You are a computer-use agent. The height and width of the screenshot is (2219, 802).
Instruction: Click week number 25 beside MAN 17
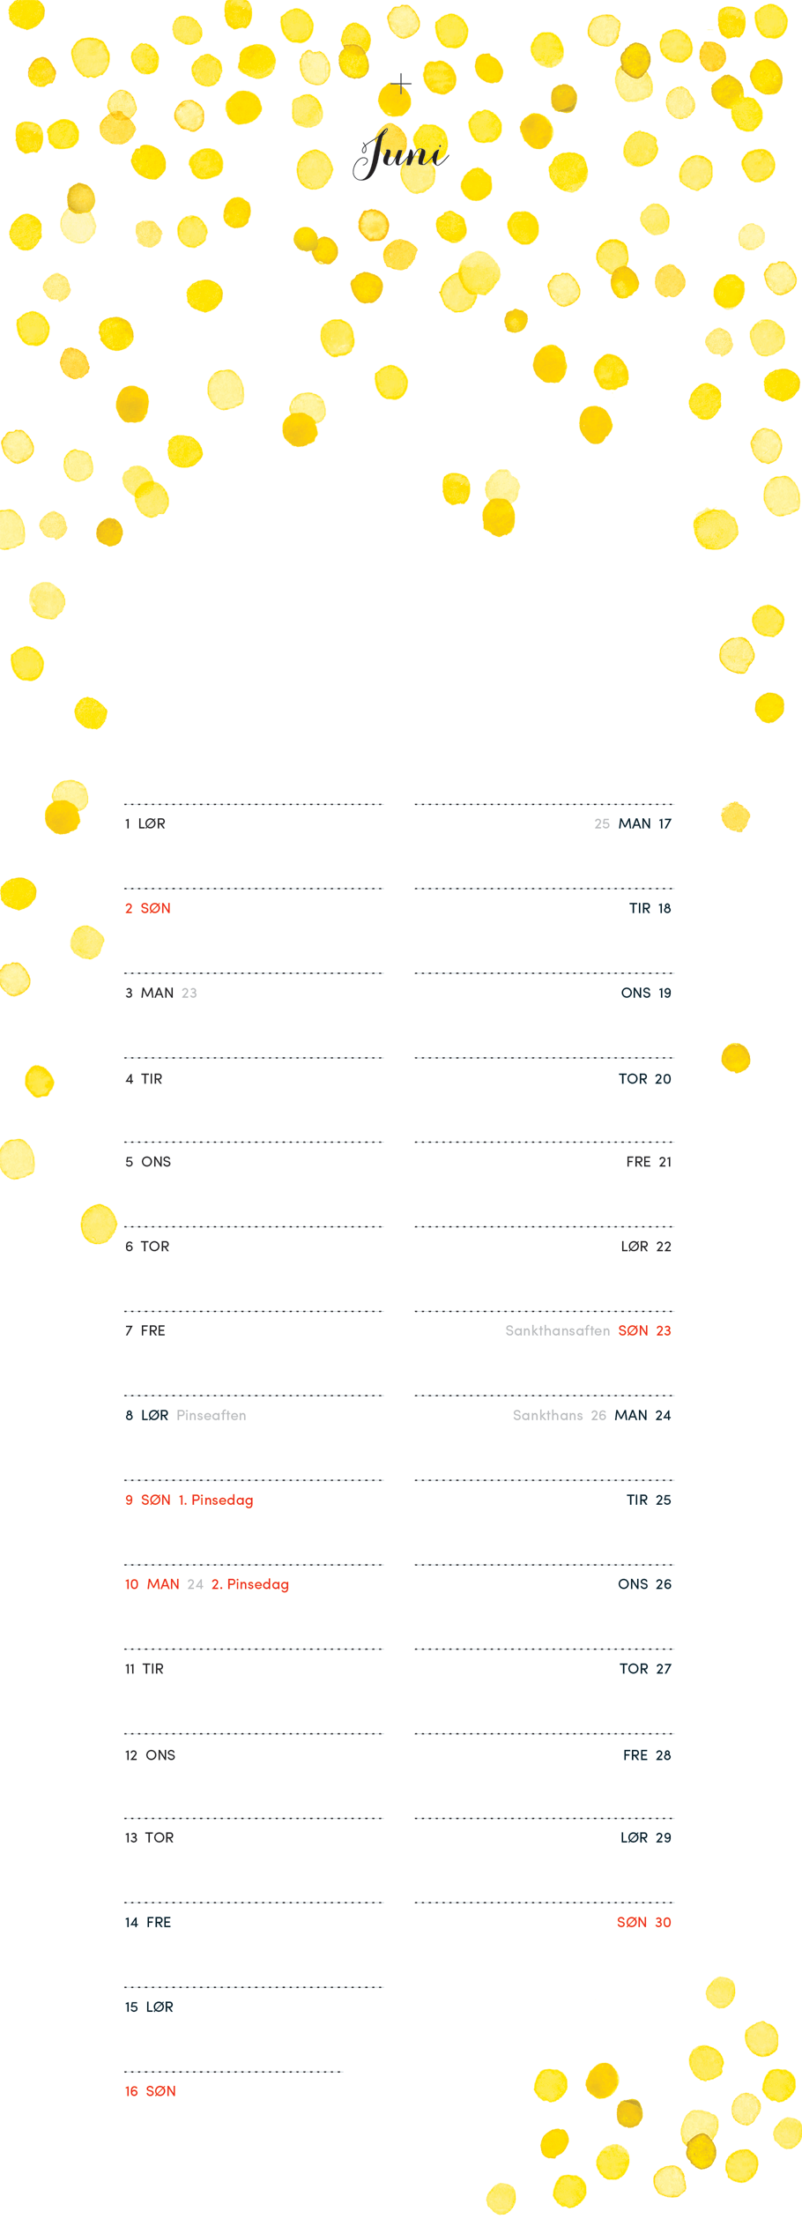602,823
